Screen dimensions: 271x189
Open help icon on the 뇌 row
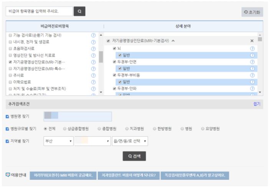252,49
